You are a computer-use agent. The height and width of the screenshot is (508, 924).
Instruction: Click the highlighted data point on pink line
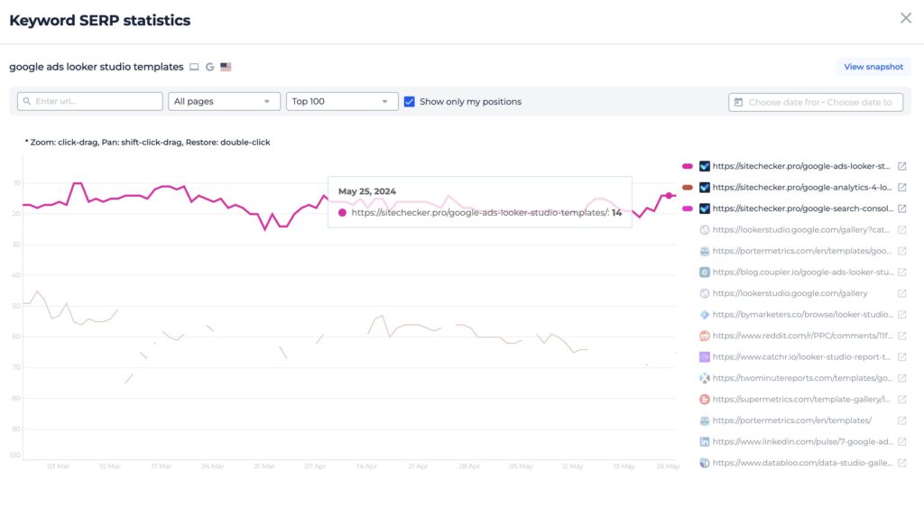[x=669, y=195]
